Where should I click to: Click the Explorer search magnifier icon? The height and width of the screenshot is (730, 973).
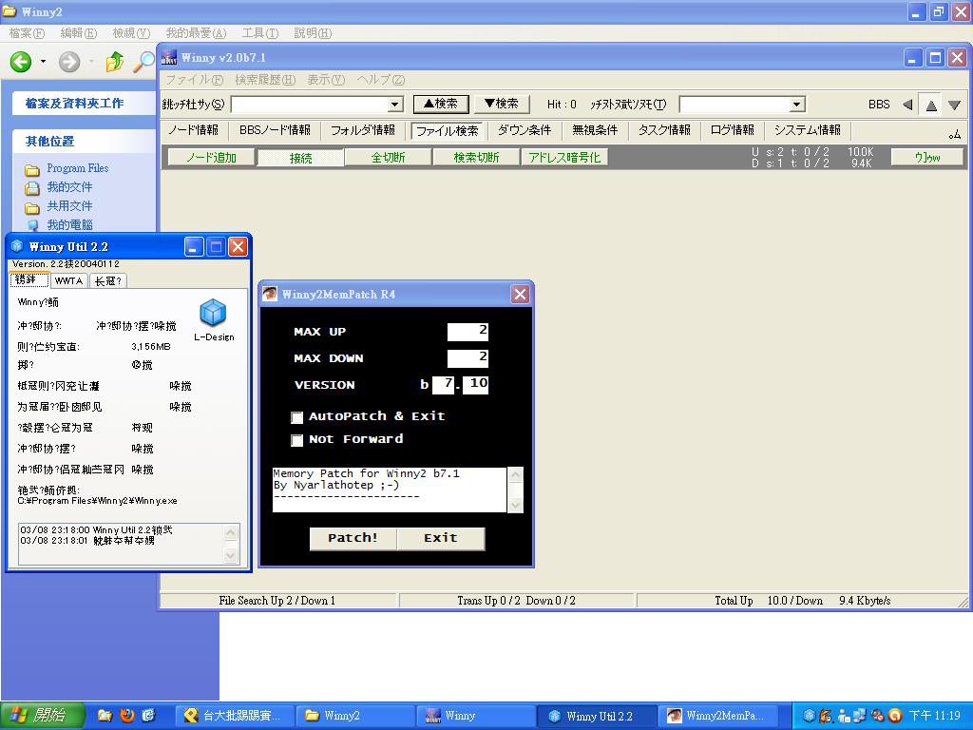point(143,62)
